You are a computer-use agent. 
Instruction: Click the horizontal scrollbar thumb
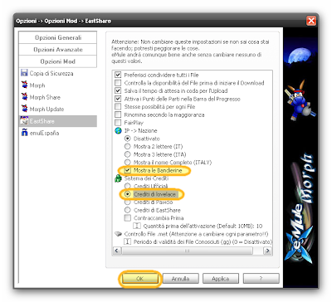coord(188,251)
